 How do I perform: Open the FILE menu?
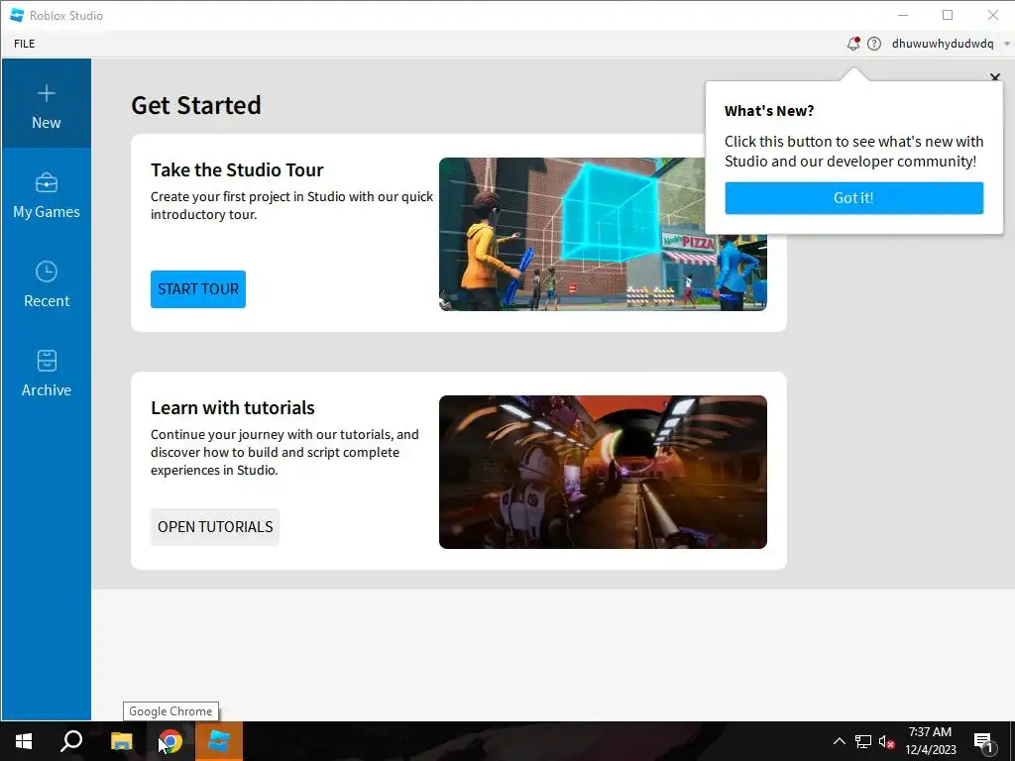tap(25, 44)
